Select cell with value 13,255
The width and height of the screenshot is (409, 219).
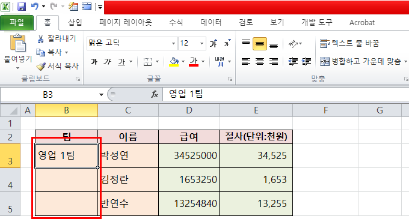coord(256,203)
